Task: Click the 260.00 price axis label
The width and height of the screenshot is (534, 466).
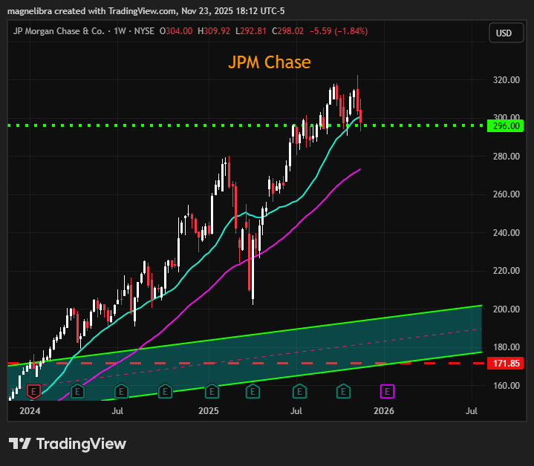Action: coord(506,194)
